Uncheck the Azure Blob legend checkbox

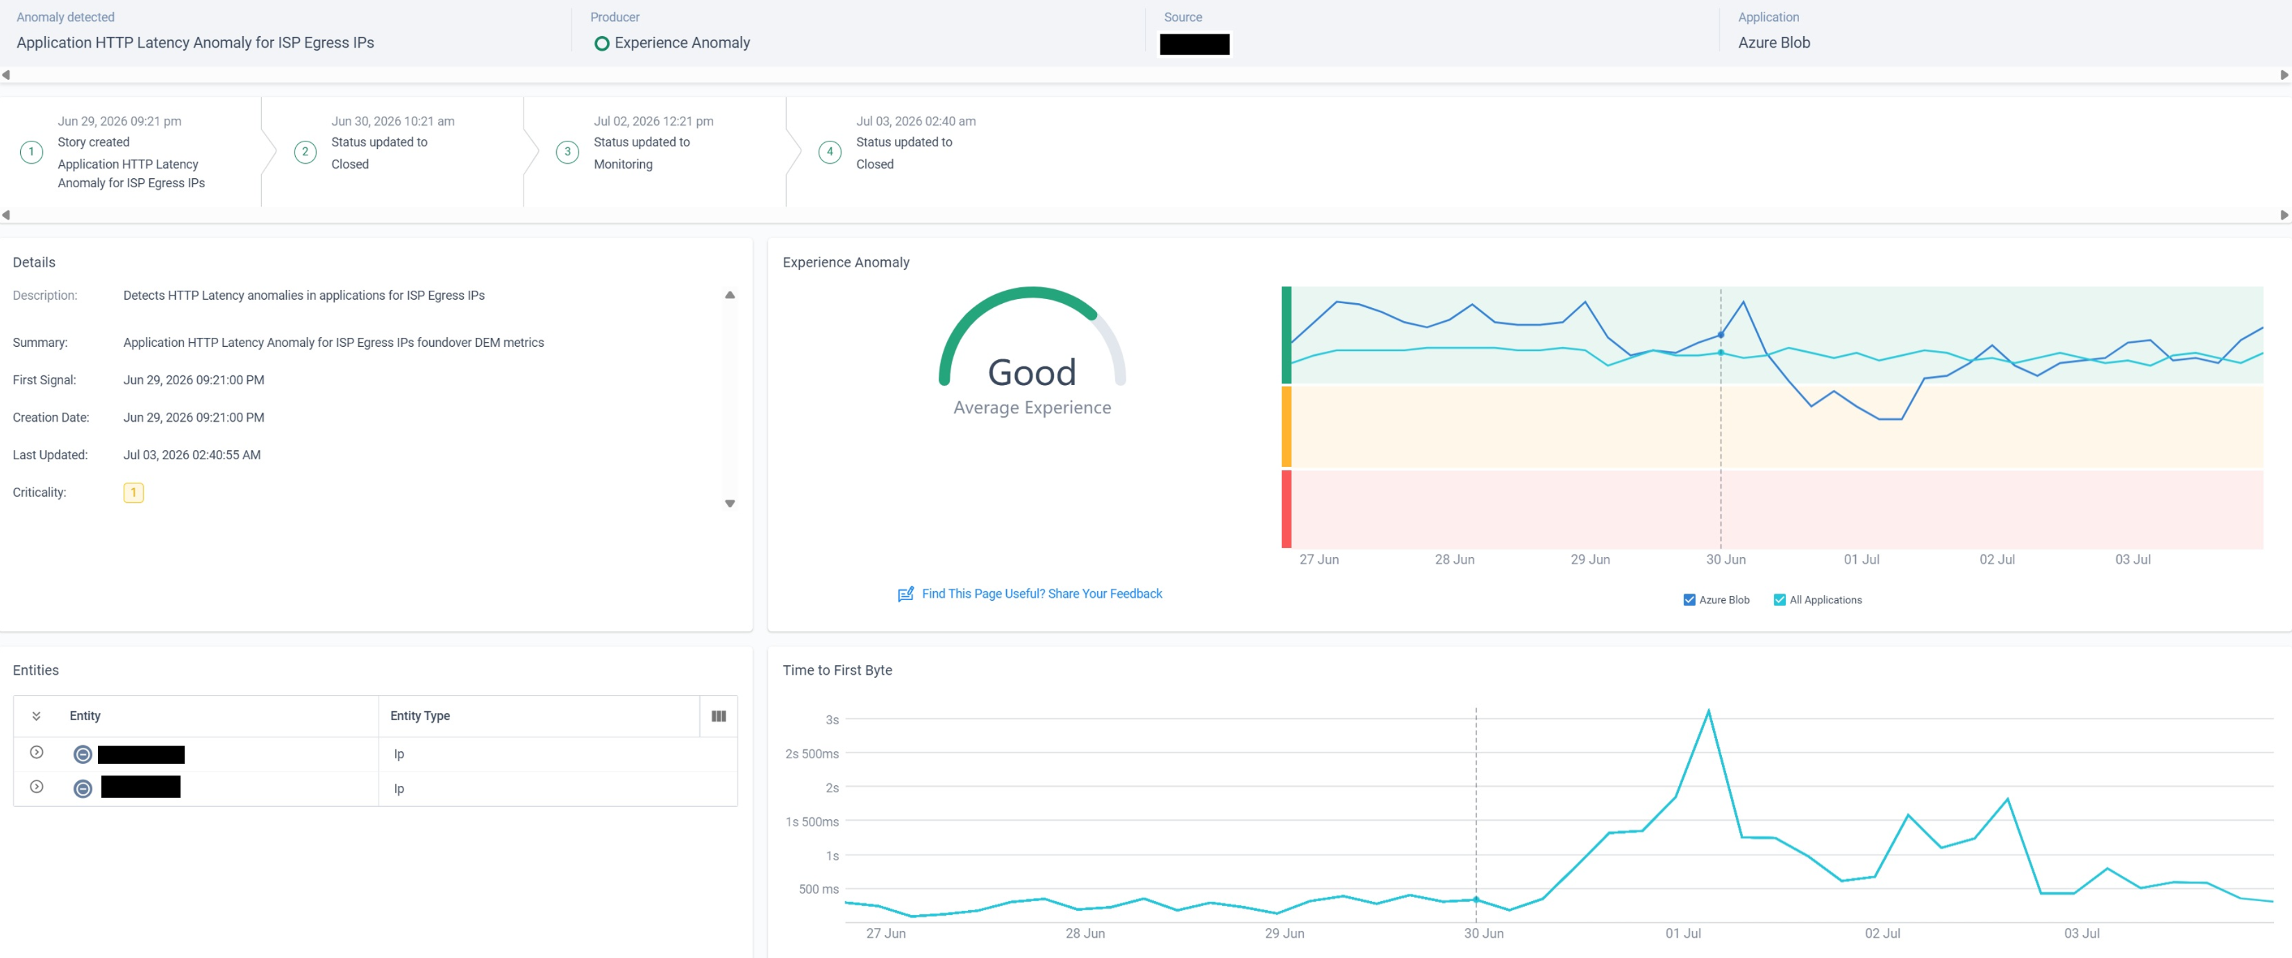pos(1689,600)
